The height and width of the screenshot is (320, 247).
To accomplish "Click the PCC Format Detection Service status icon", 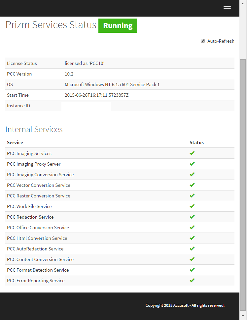I will coord(192,270).
